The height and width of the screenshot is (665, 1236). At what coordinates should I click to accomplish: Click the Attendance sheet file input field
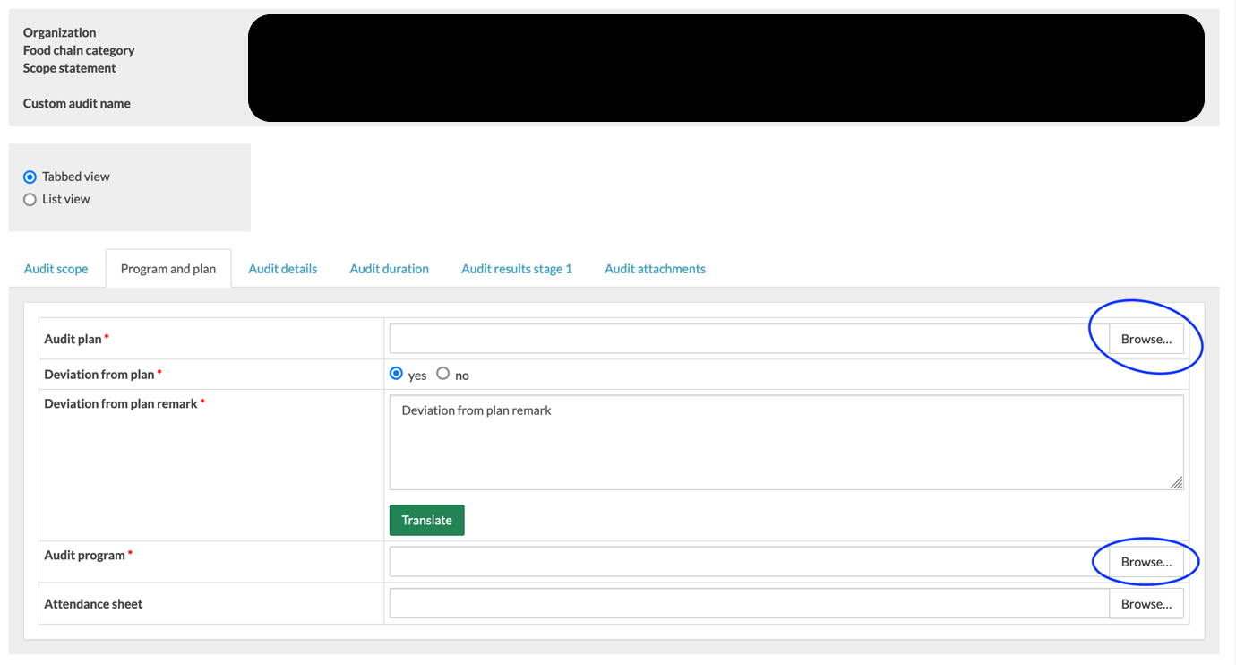click(x=749, y=604)
